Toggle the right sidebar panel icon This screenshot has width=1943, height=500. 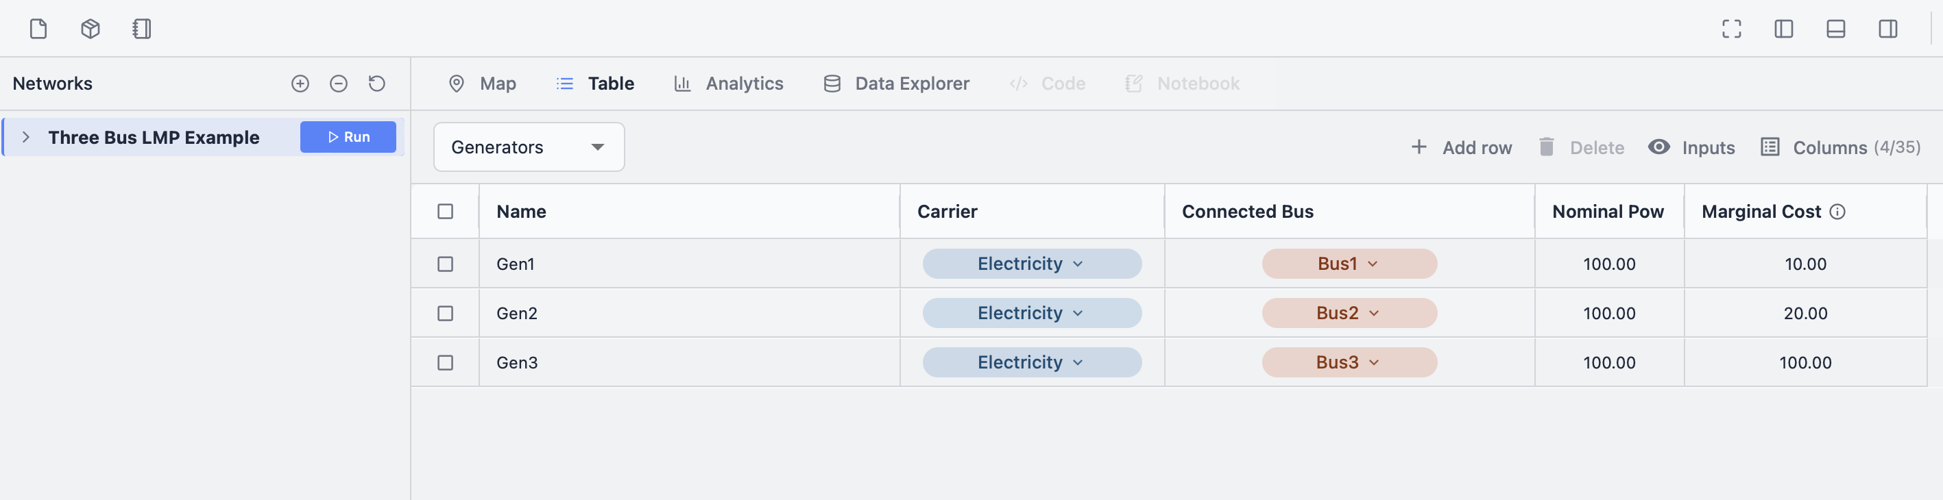(1887, 29)
